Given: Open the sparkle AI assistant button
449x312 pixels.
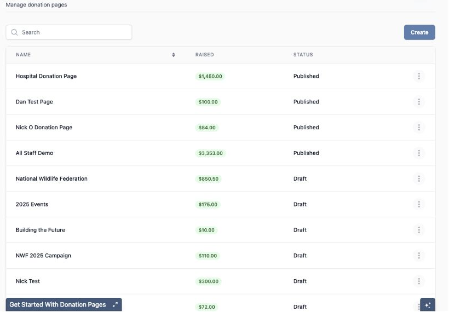Looking at the screenshot, I should [x=428, y=305].
